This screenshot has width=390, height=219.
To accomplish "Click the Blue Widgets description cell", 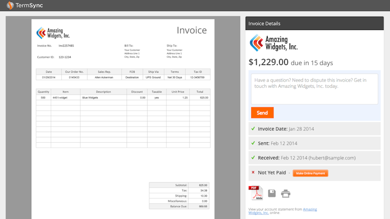I will 103,97.
